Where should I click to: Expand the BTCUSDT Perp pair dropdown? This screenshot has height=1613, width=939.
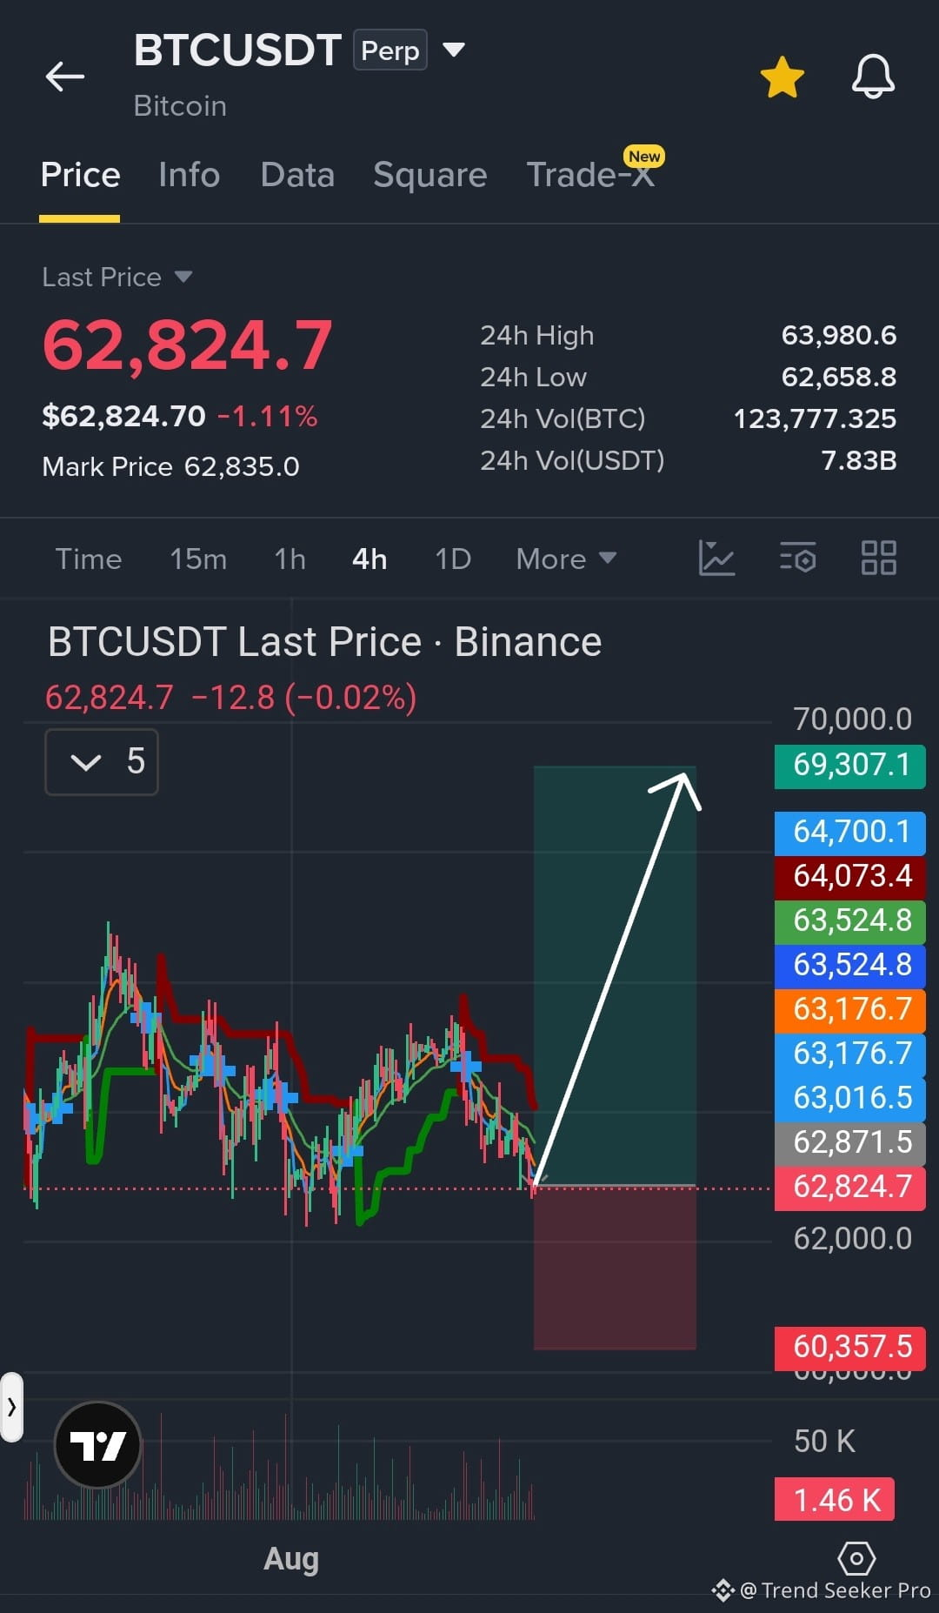pyautogui.click(x=454, y=50)
